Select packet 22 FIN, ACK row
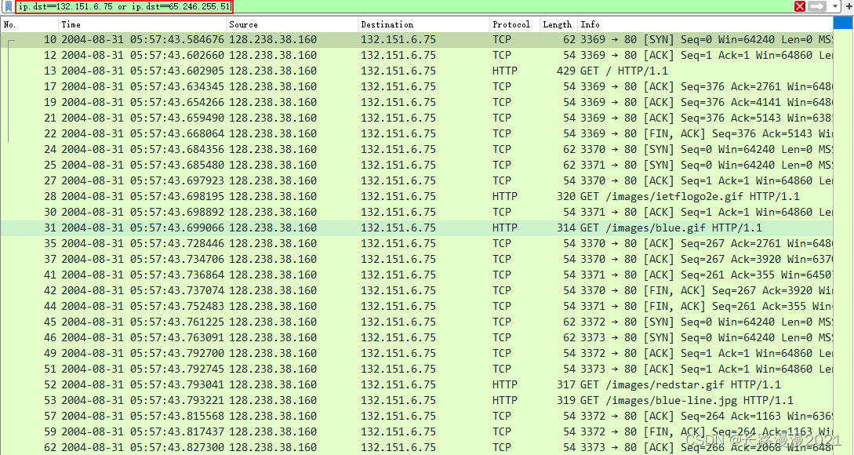The image size is (854, 455). (416, 133)
